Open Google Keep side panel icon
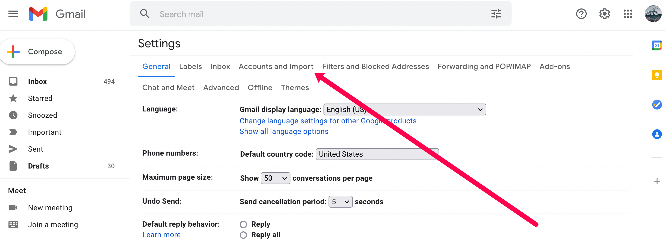 (657, 75)
